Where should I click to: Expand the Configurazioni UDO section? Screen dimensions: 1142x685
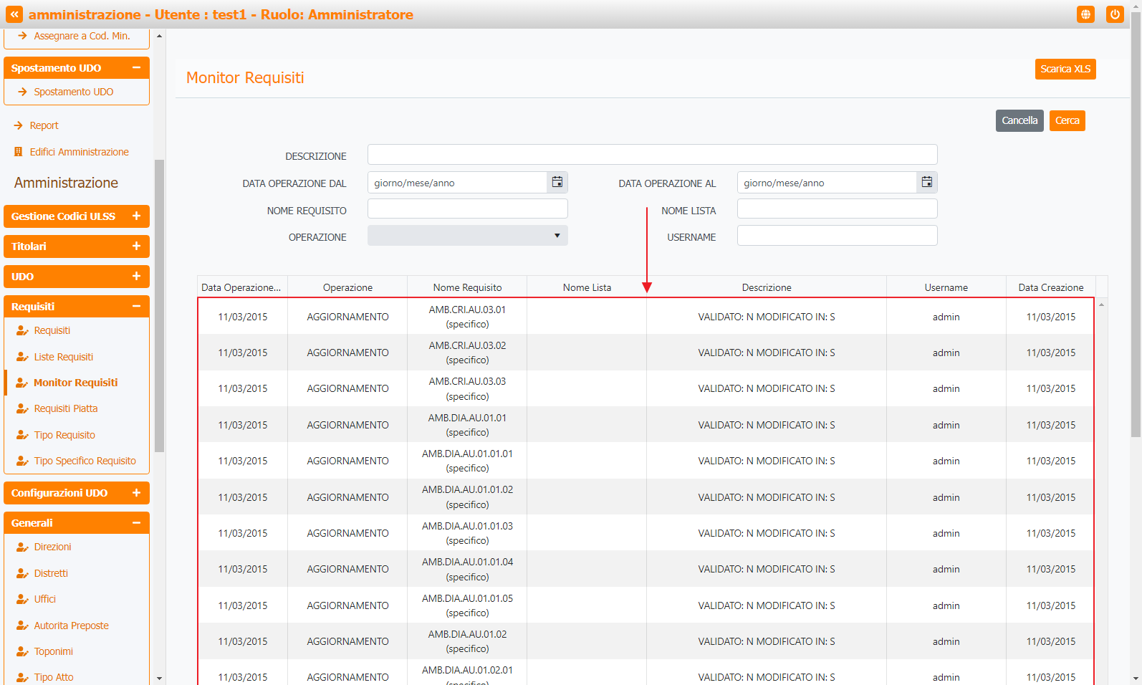[x=136, y=493]
